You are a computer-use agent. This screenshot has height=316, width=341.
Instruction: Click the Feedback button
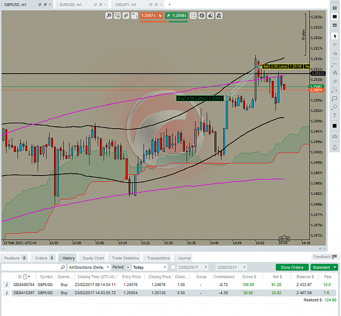click(325, 257)
